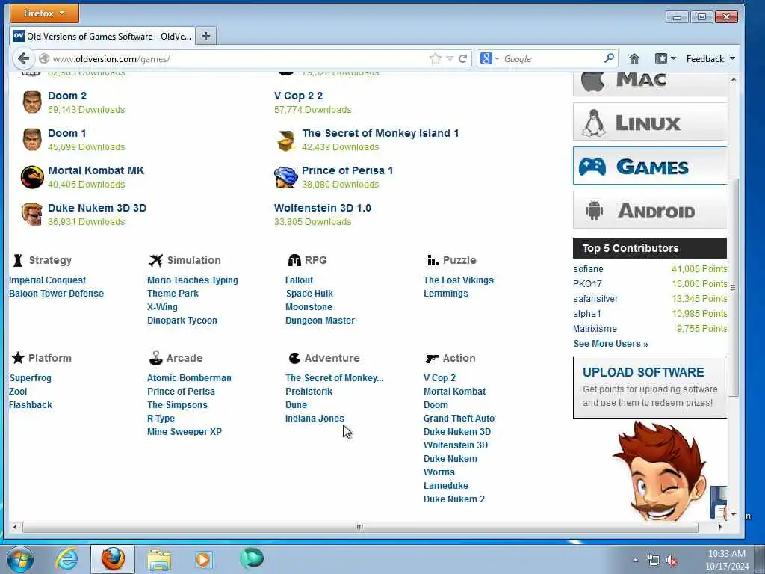The width and height of the screenshot is (765, 574).
Task: Launch the media player taskbar icon
Action: 203,559
